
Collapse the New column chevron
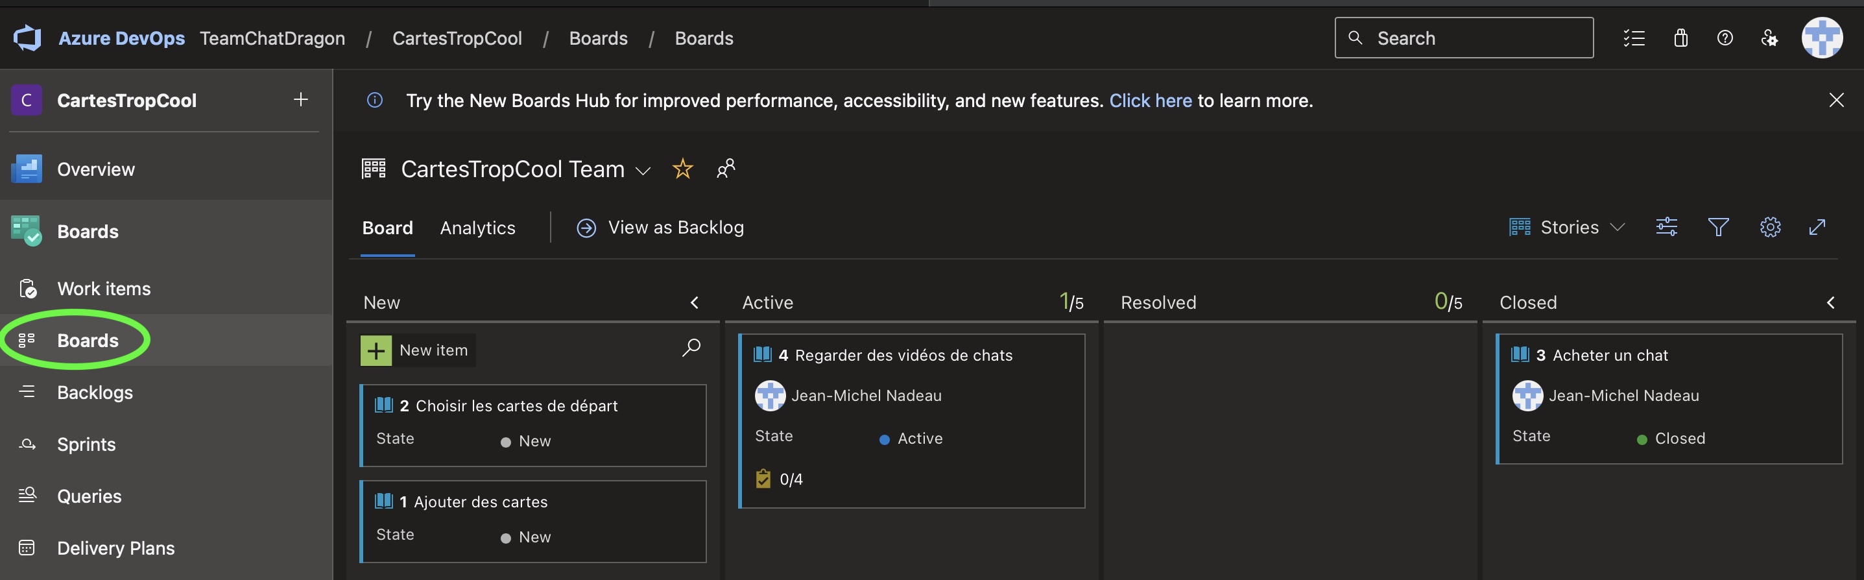coord(694,303)
